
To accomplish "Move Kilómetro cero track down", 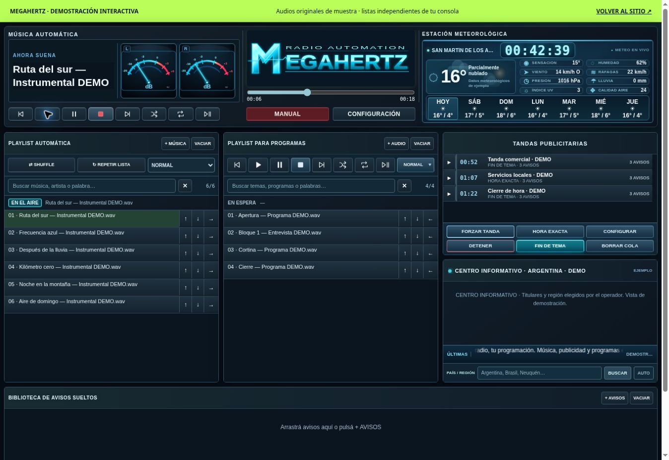I will pyautogui.click(x=198, y=271).
